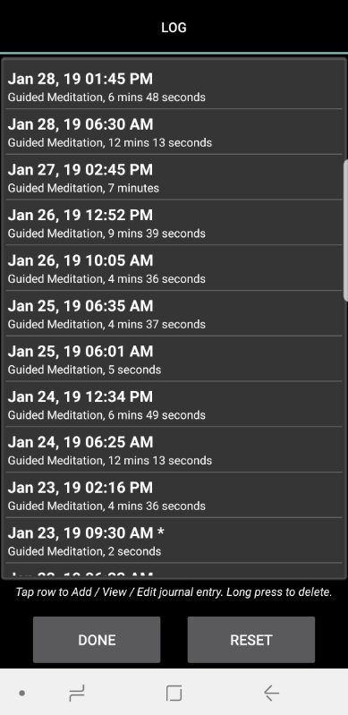The width and height of the screenshot is (348, 715).
Task: Tap the Jan 25, 19 06:01 AM 5-second entry
Action: point(174,359)
